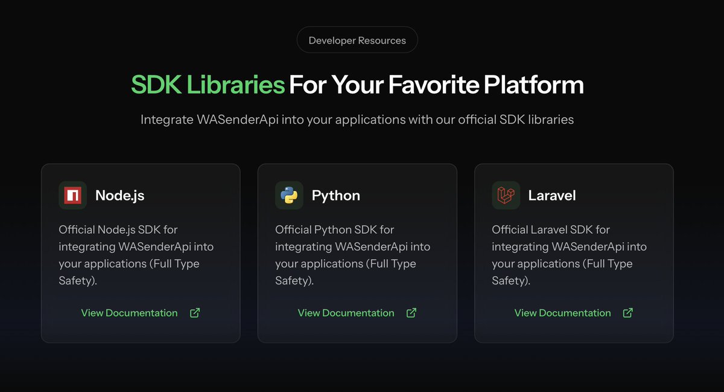The height and width of the screenshot is (392, 724).
Task: Open View Documentation for Laravel
Action: 563,313
